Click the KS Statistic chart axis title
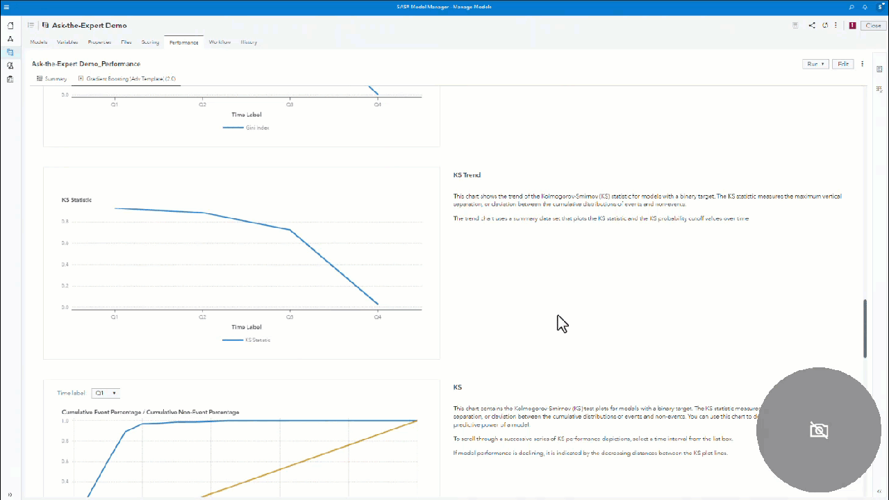 [76, 200]
